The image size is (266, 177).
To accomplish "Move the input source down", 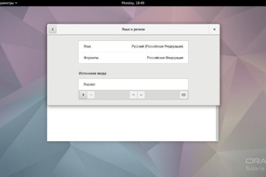I will click(x=141, y=95).
